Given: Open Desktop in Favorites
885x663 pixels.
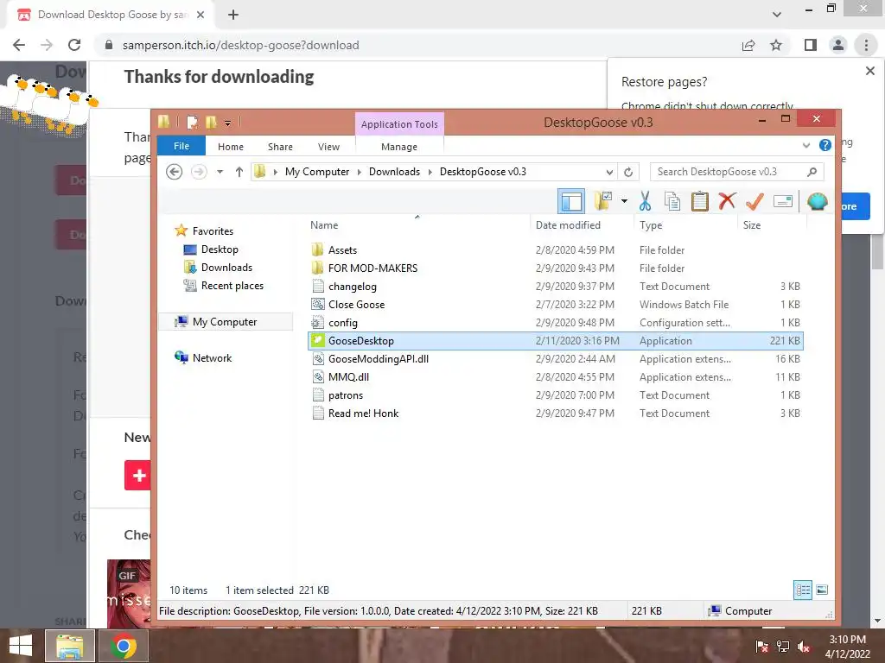Looking at the screenshot, I should pos(220,249).
